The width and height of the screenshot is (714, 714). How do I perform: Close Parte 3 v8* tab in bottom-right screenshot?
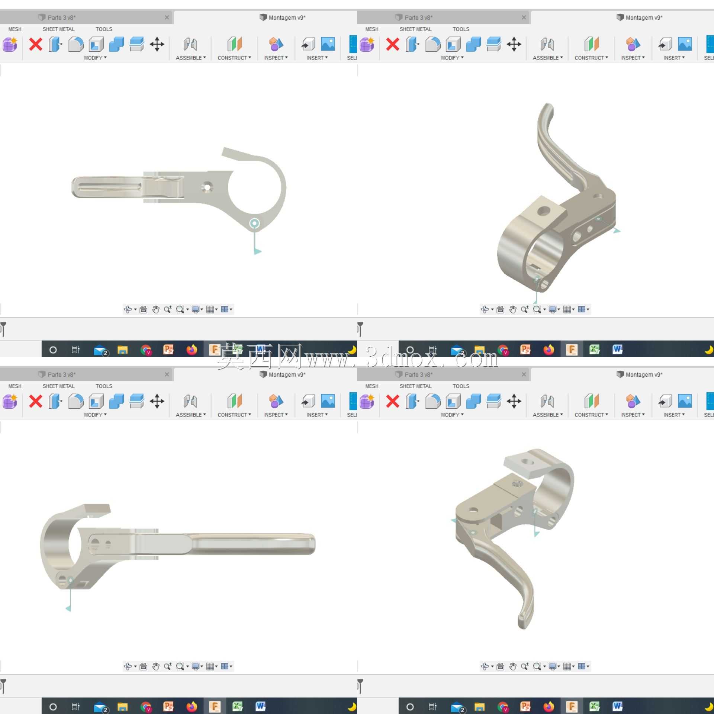pos(524,374)
